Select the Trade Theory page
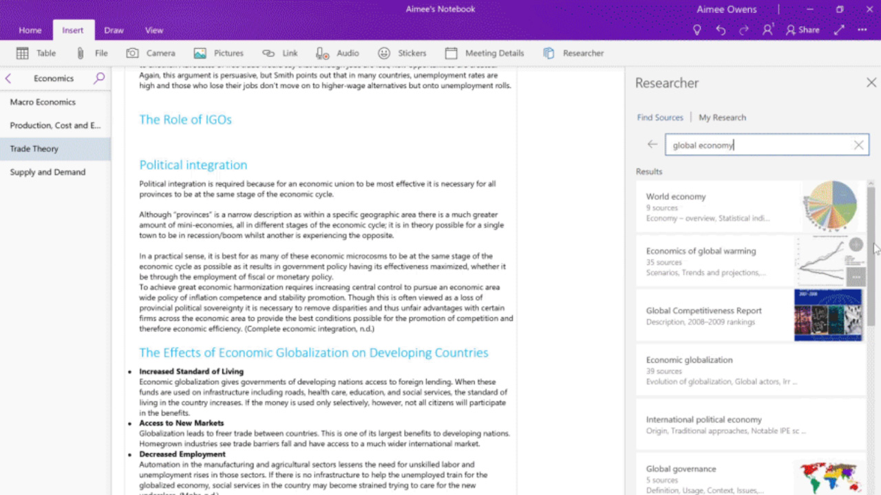 [55, 148]
